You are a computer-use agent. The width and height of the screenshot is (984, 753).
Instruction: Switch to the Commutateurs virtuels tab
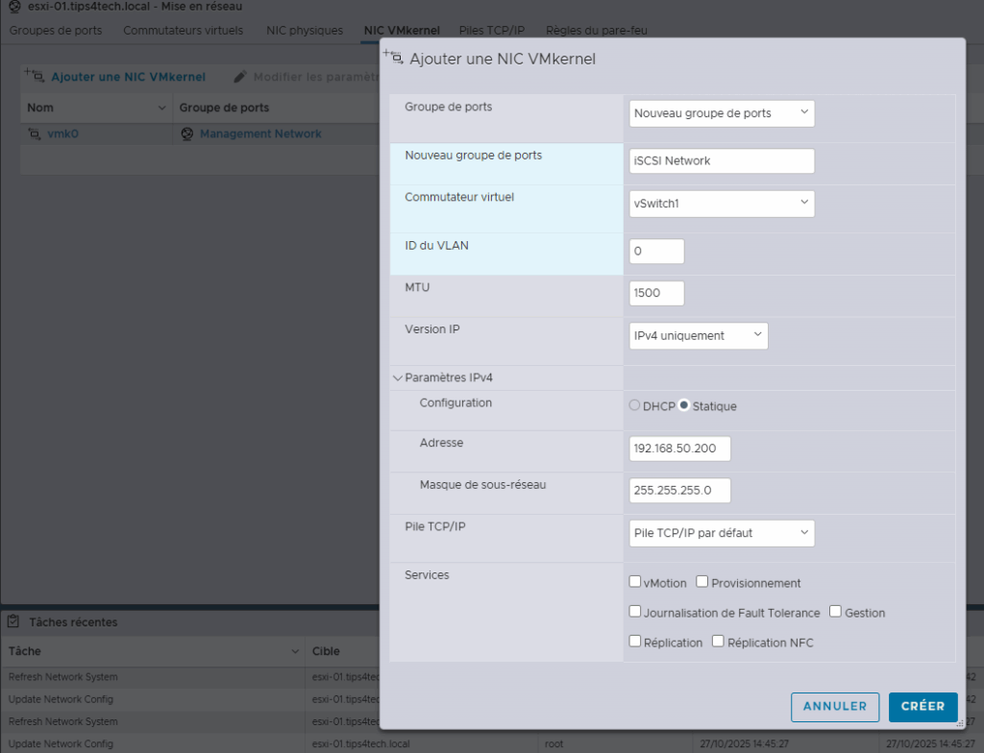point(183,31)
